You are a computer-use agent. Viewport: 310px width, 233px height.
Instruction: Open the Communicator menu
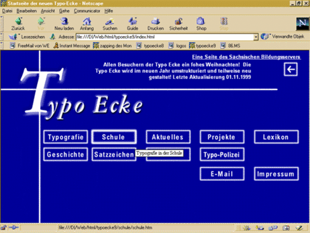87,11
